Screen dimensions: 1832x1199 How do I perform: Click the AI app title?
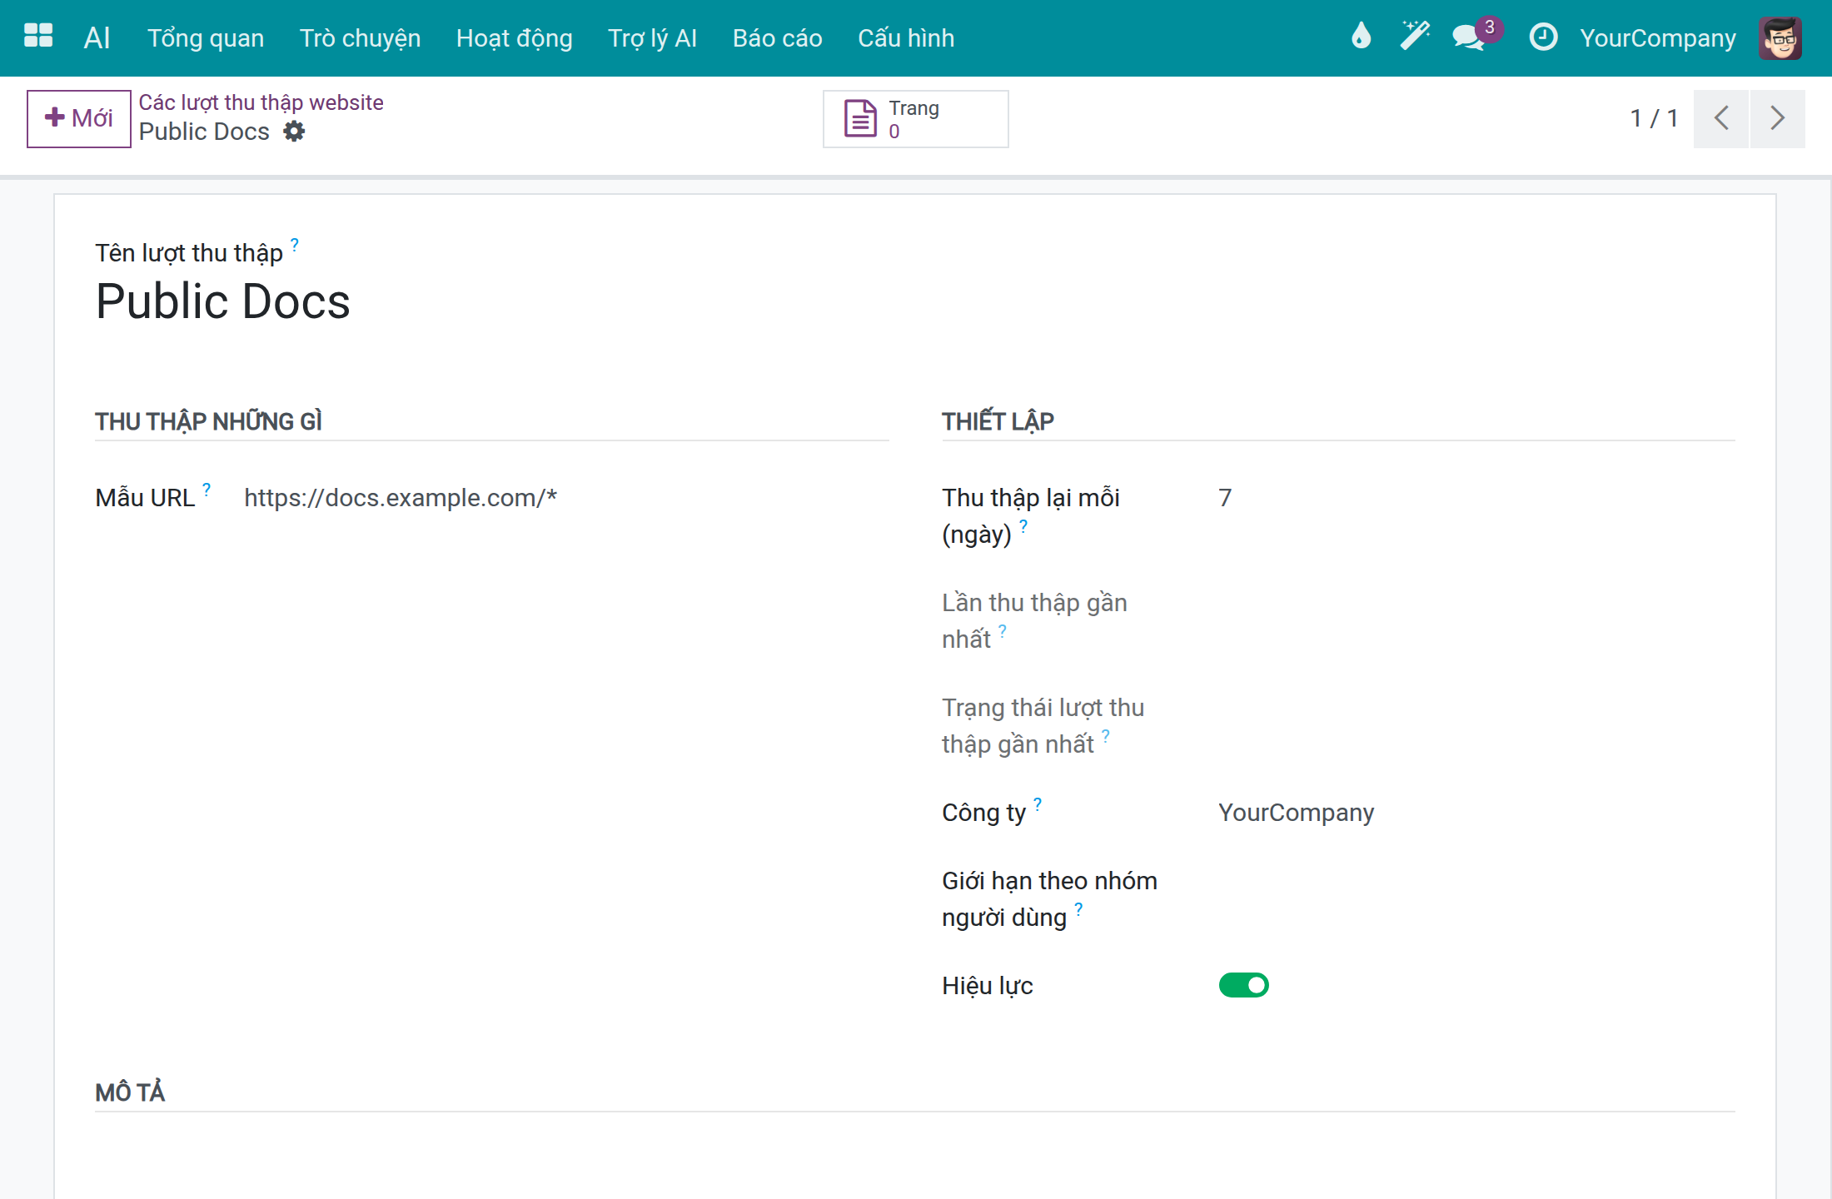click(97, 37)
